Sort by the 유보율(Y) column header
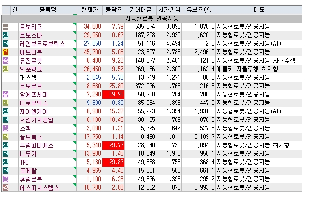Viewport: 312px width, 199px height. [x=199, y=9]
